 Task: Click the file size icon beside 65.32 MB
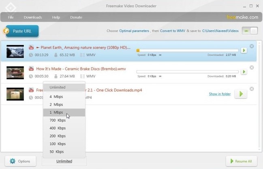(x=56, y=55)
